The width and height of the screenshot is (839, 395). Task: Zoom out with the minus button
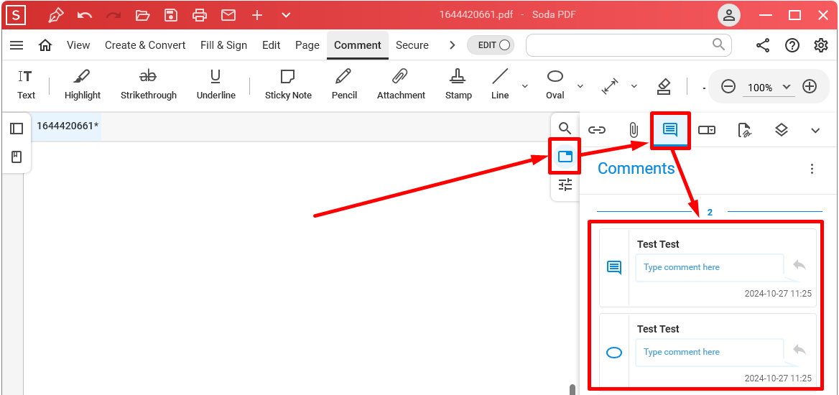pos(728,86)
